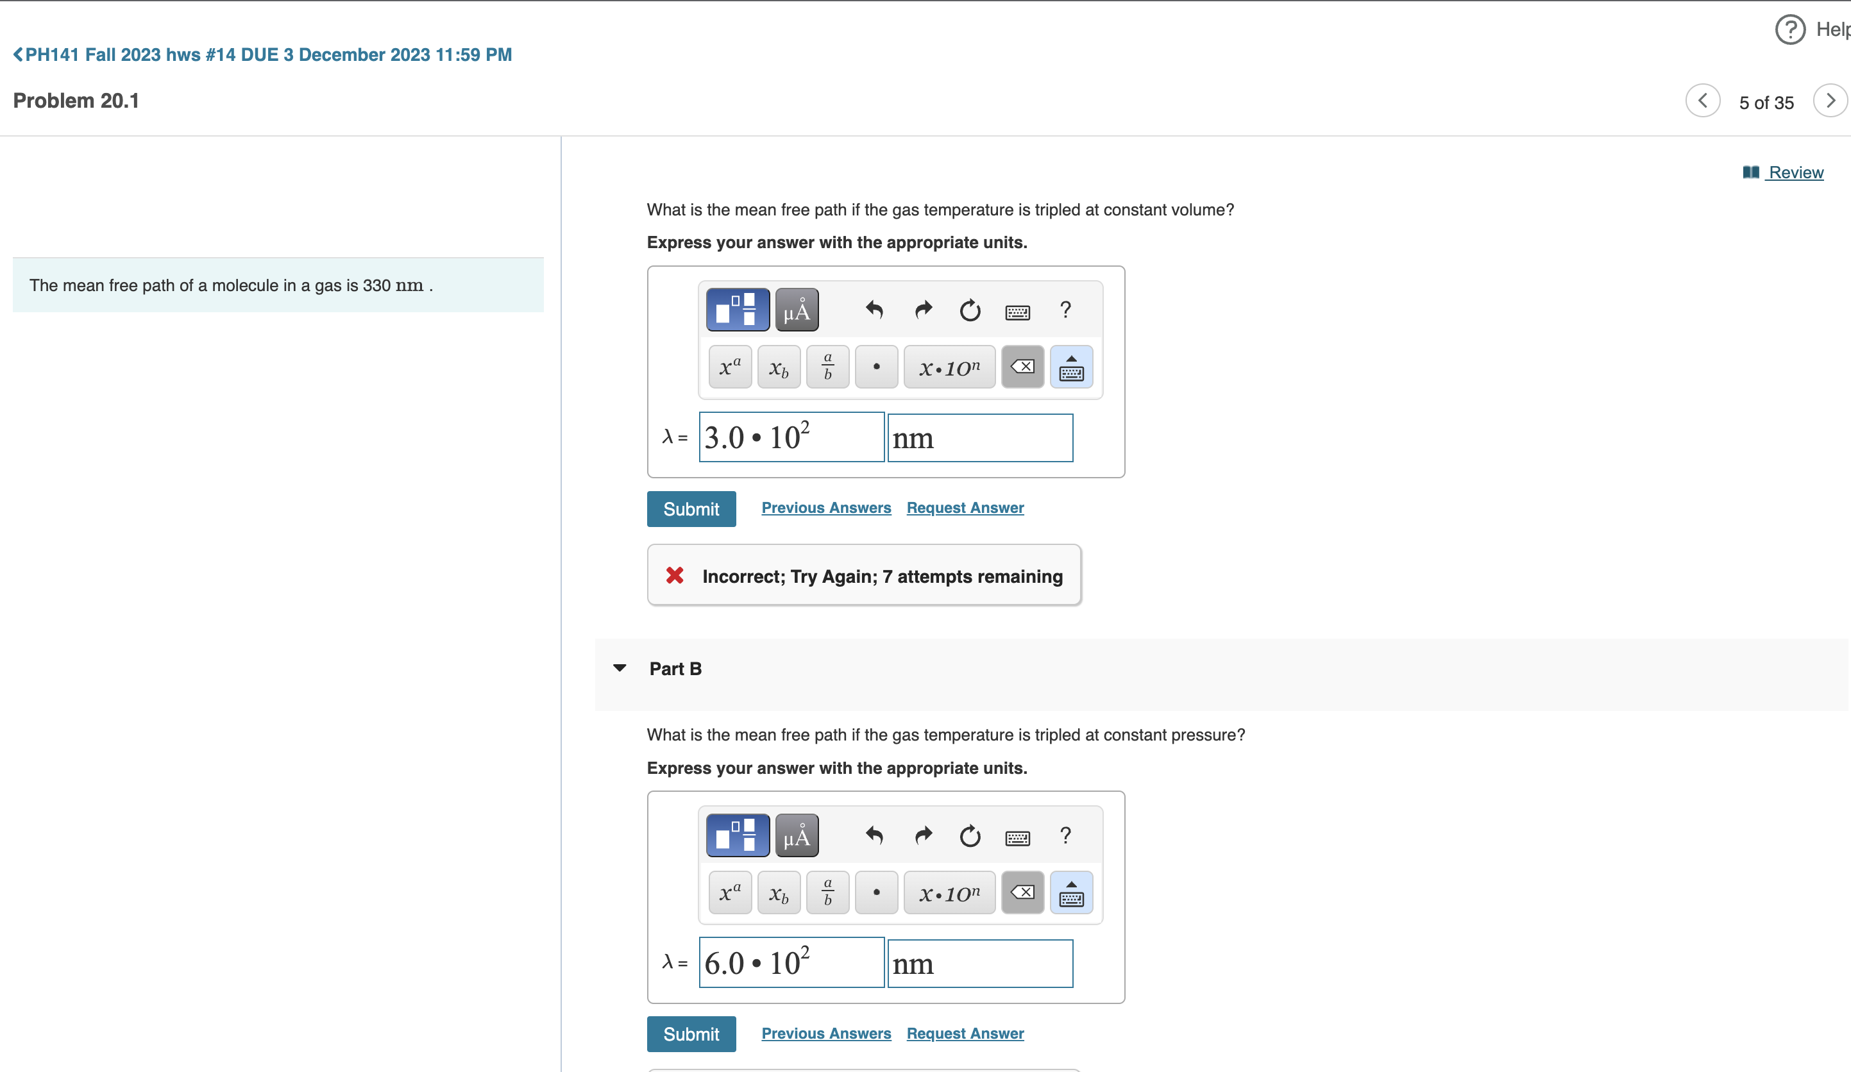Edit the 3.0 • 10² value field

point(792,437)
